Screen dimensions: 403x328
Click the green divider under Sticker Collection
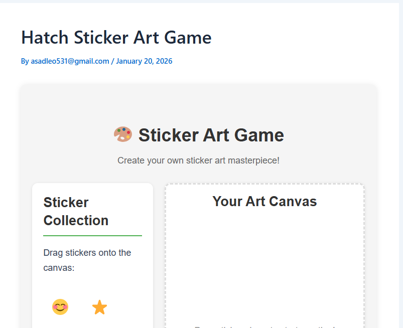[x=92, y=235]
